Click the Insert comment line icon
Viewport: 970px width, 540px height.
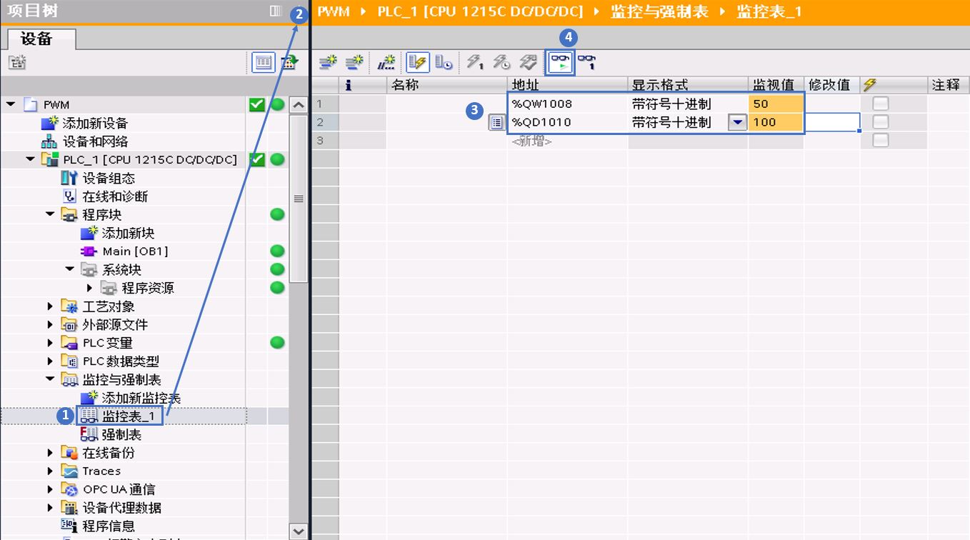click(x=386, y=63)
